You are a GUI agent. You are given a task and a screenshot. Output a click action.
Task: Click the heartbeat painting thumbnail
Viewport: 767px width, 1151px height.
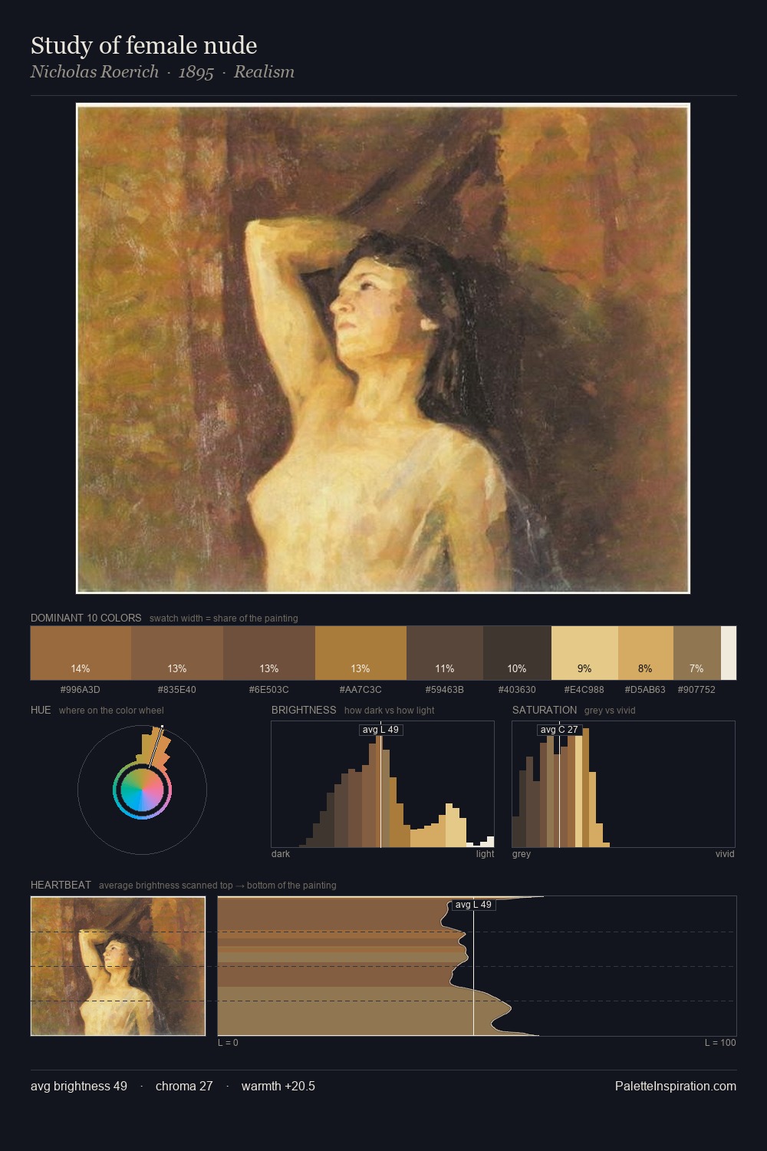pos(118,966)
